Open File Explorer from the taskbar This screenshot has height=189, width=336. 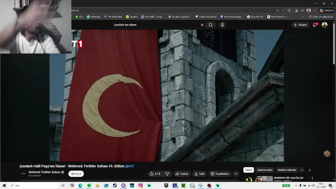(97, 186)
